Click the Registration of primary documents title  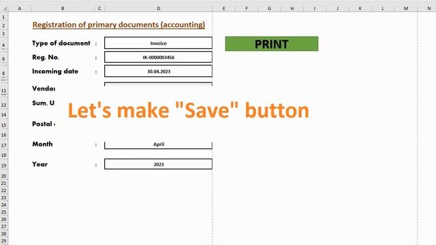pyautogui.click(x=119, y=24)
